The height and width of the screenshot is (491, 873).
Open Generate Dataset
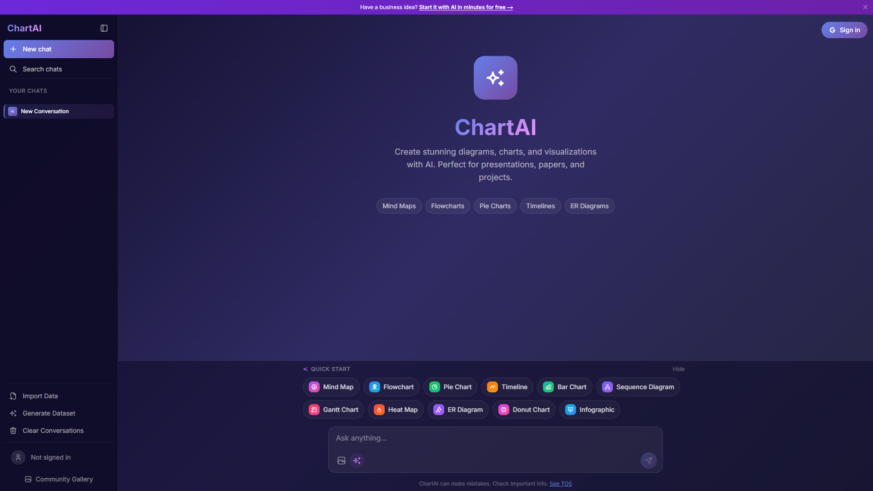coord(59,413)
